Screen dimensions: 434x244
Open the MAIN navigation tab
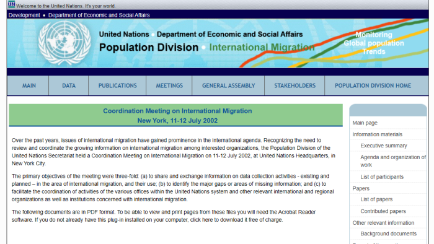tap(28, 85)
